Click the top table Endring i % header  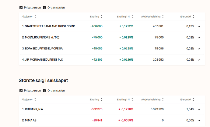123,17
